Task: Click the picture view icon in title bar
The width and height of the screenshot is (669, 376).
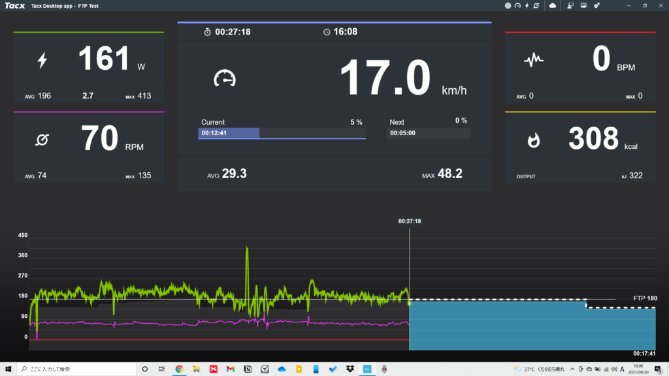Action: 583,5
